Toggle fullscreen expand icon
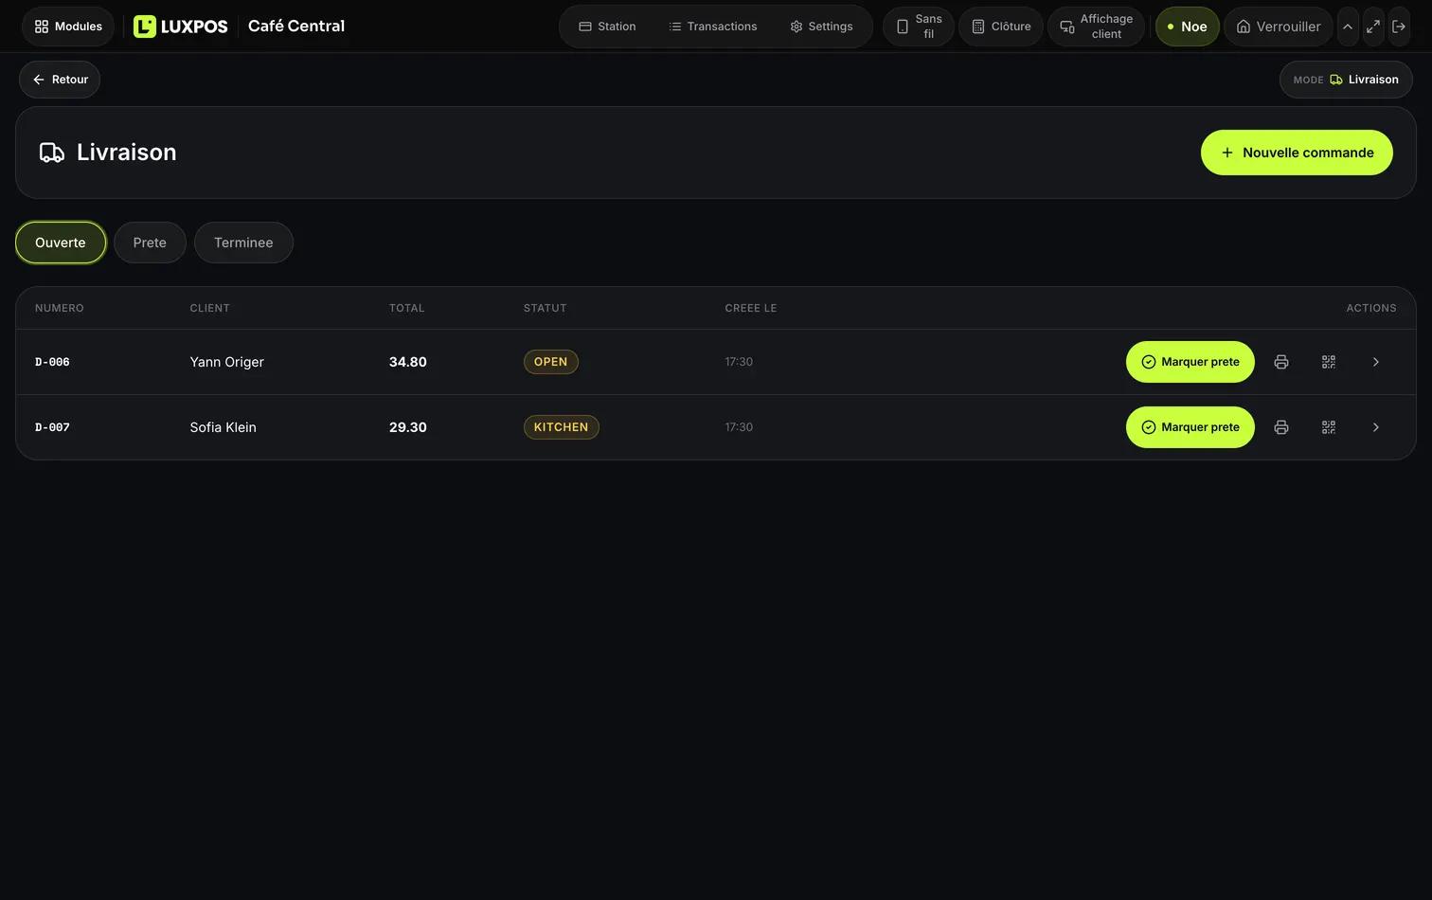1432x900 pixels. 1373,27
